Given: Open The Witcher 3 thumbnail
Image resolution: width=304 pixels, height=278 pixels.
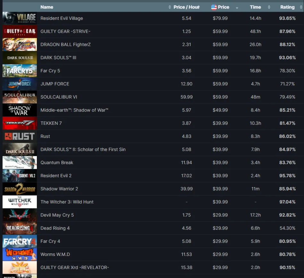Looking at the screenshot, I should click(20, 202).
